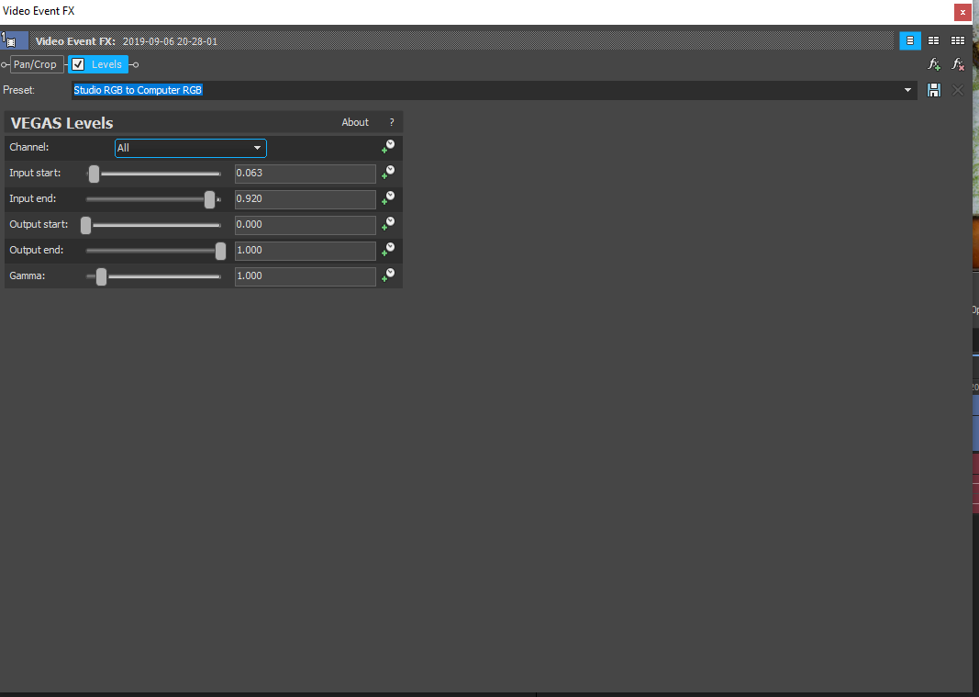Click the Output start value field 0.000

coord(306,224)
